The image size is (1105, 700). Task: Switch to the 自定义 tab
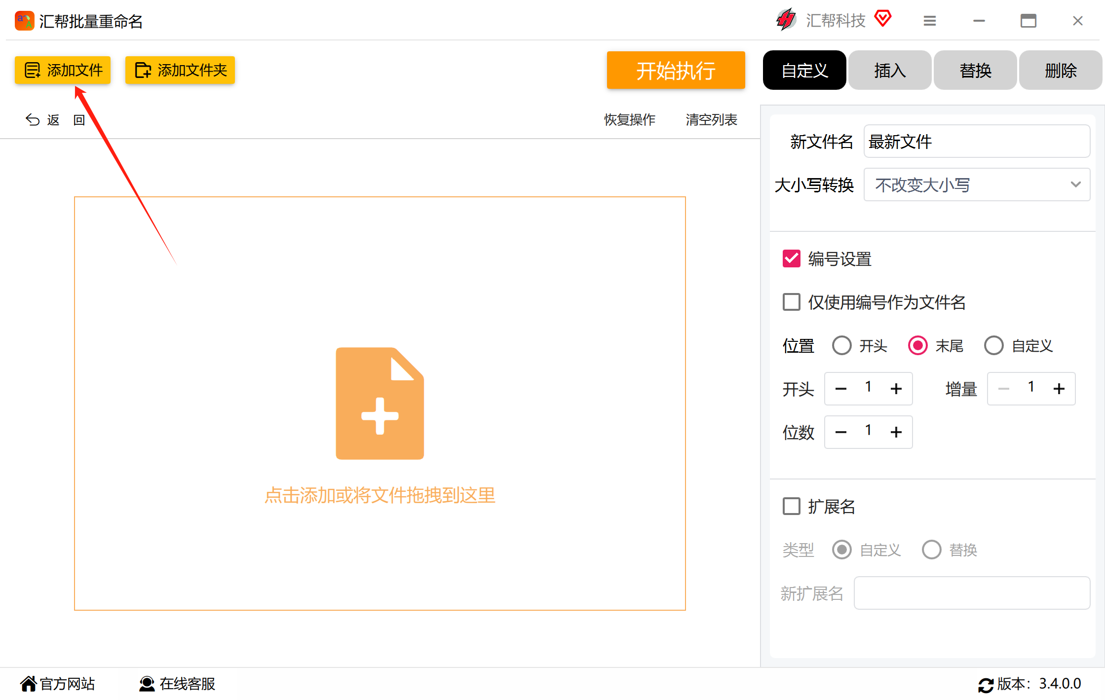click(x=804, y=70)
